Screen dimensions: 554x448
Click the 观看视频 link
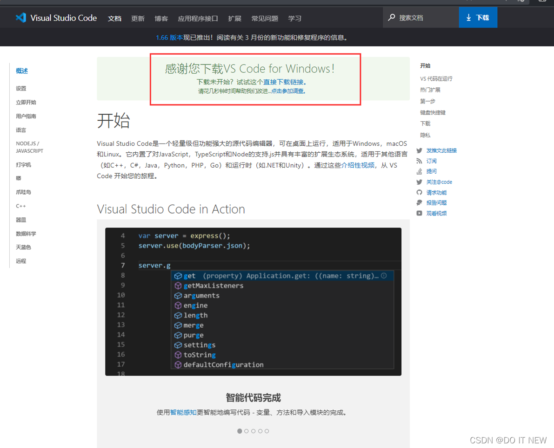click(436, 214)
